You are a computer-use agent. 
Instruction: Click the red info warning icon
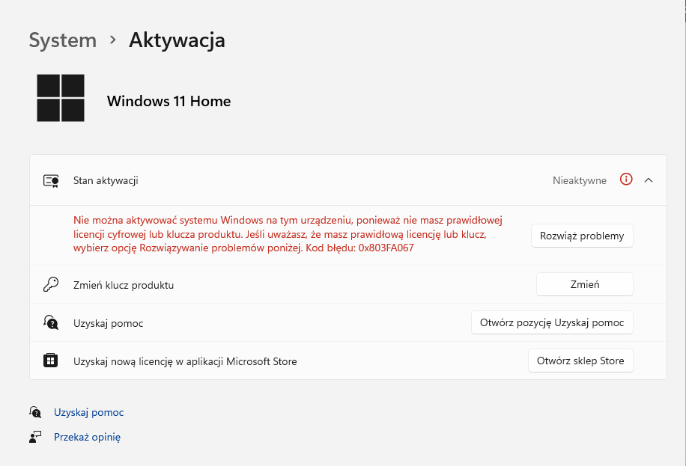coord(626,180)
